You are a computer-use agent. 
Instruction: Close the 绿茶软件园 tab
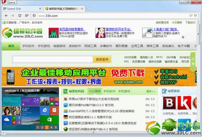[x=82, y=9]
